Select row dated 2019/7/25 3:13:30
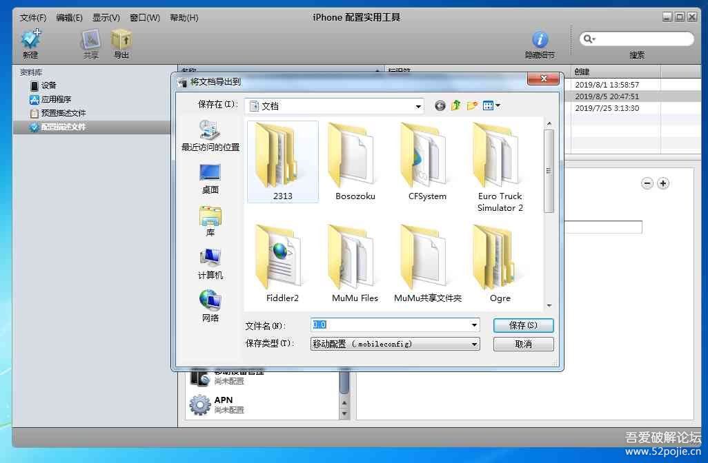Screen dimensions: 708x463 click(x=632, y=107)
